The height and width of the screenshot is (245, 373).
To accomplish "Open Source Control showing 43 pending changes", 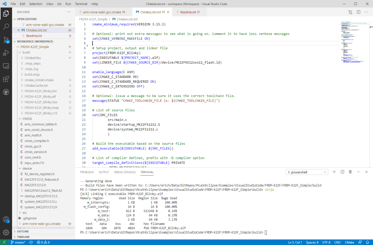I will [6, 39].
